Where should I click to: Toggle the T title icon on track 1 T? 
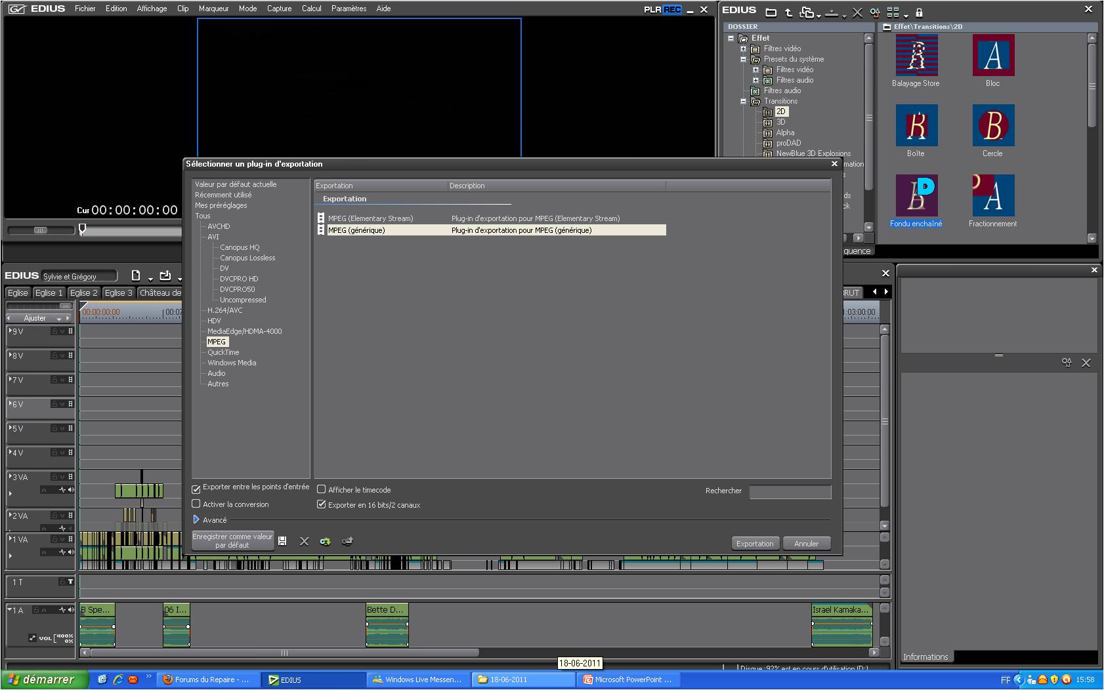coord(70,582)
